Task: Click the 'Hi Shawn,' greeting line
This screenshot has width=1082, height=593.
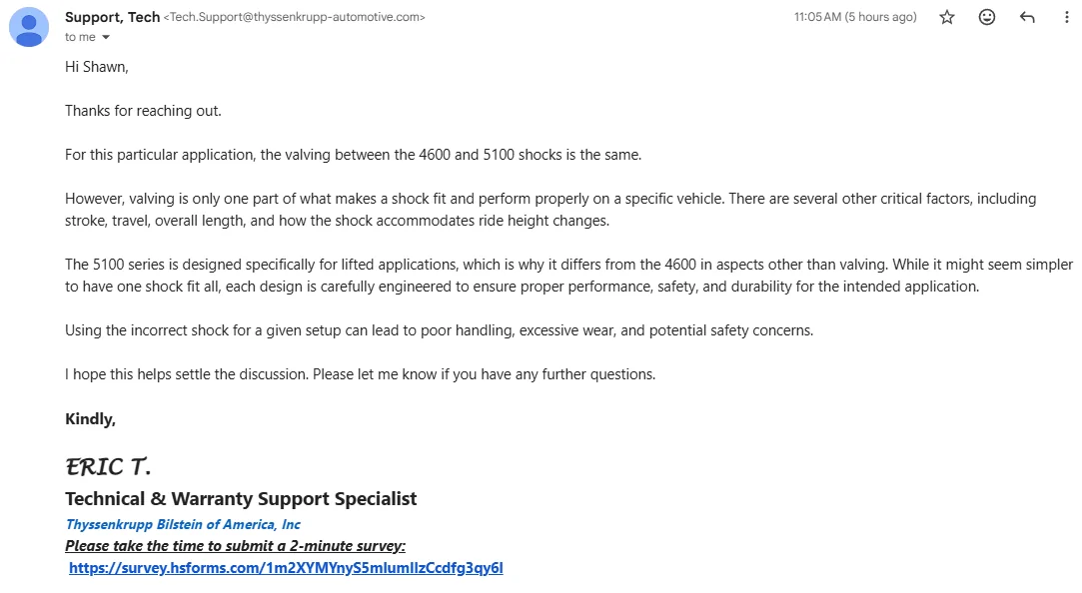Action: tap(97, 67)
